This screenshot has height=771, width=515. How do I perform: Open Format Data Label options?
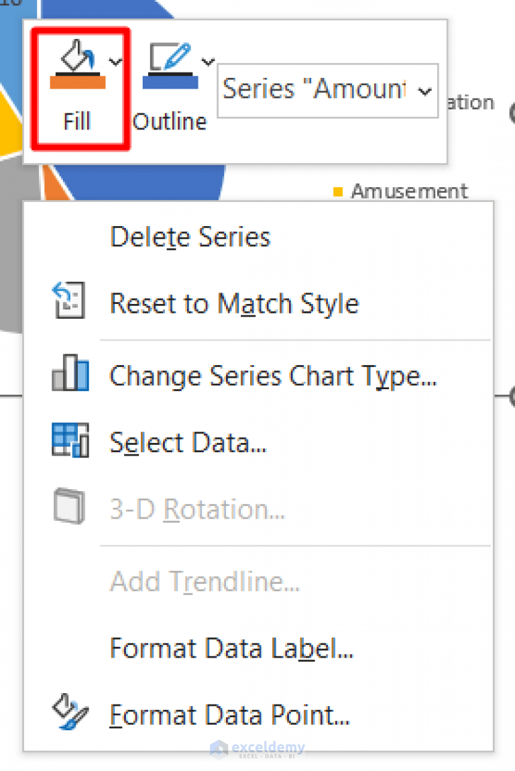(231, 648)
